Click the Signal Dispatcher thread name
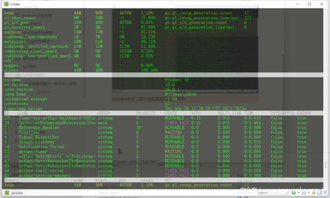 39,137
